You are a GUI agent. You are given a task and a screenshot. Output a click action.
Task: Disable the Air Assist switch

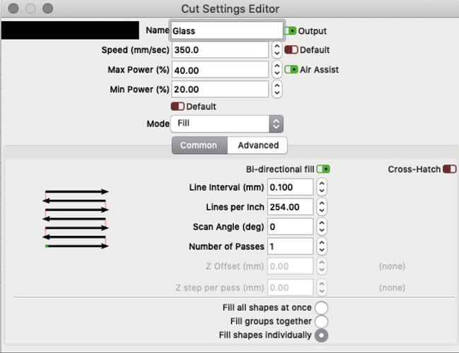click(x=291, y=70)
